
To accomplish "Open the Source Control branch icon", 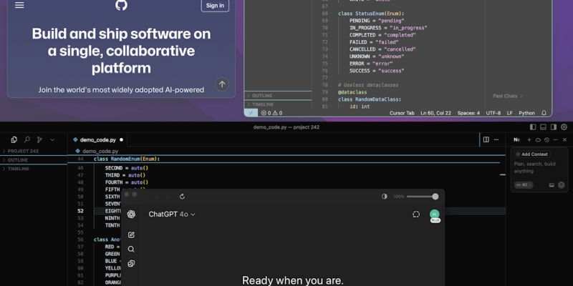I will (39, 139).
